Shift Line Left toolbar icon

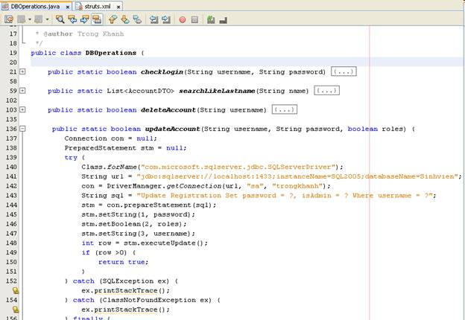(x=154, y=19)
